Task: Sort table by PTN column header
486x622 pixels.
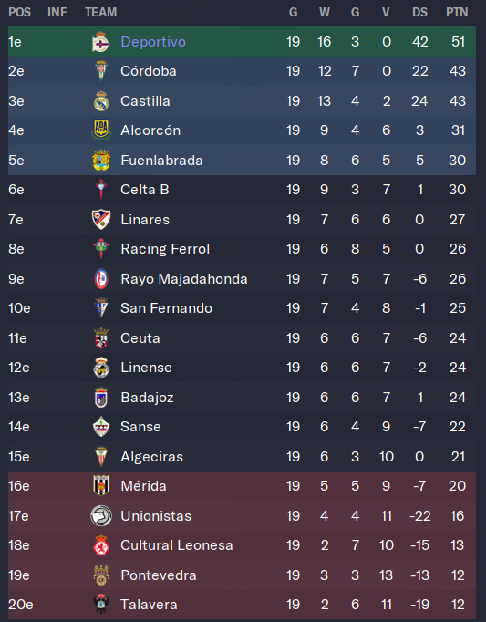Action: (x=457, y=12)
